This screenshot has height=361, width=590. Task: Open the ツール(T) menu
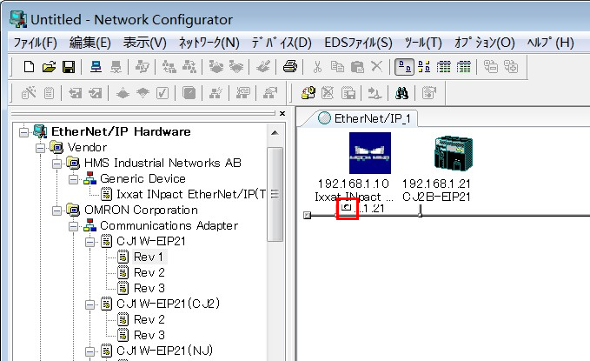point(423,43)
